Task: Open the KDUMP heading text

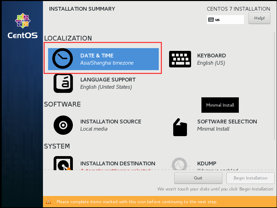Action: coord(207,163)
